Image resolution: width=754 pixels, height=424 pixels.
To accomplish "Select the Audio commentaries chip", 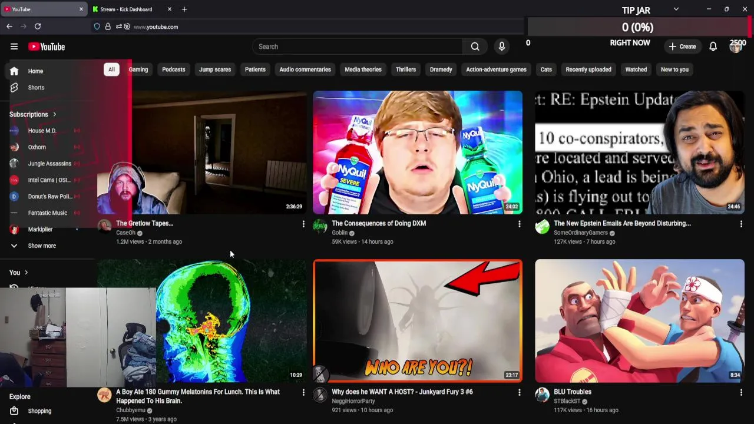I will 305,69.
